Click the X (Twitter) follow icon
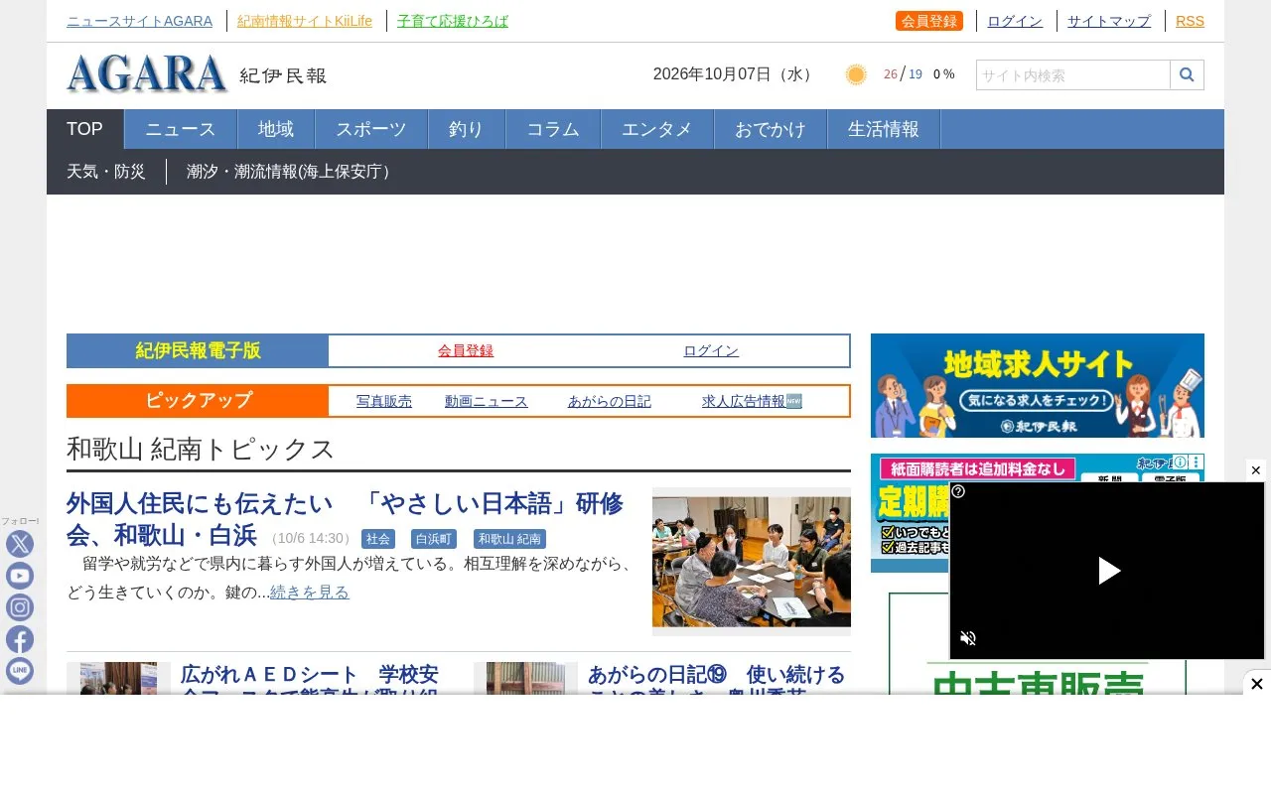Image resolution: width=1271 pixels, height=794 pixels. click(20, 544)
